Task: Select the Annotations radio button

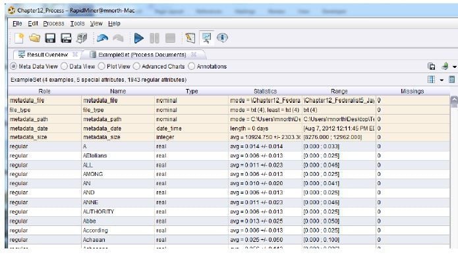Action: point(191,67)
